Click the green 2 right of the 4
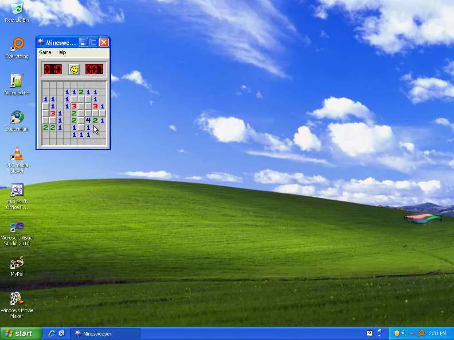Screen dimensions: 454x340 [95, 120]
